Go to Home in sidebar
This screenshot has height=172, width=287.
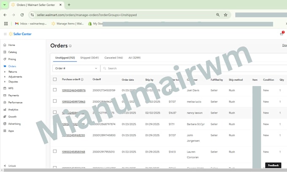[11, 45]
